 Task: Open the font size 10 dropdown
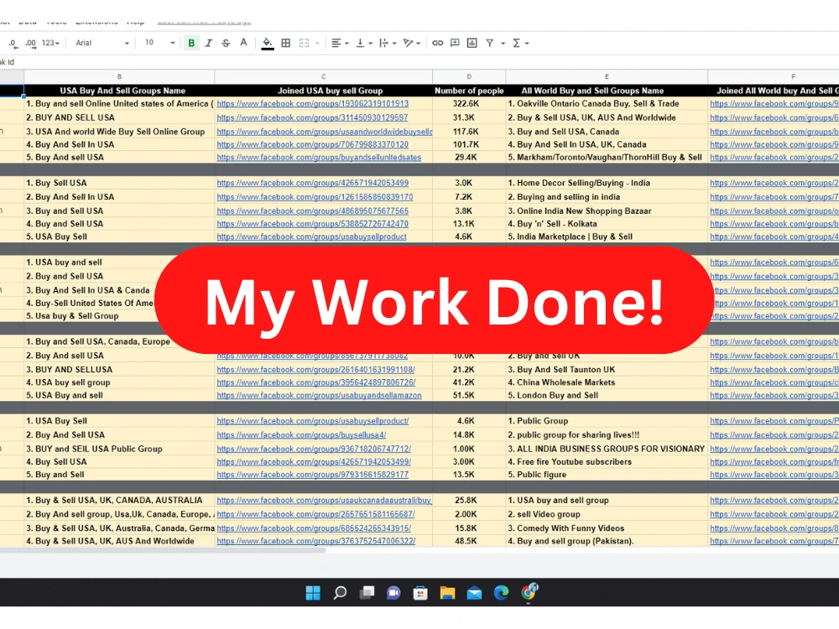pos(160,43)
